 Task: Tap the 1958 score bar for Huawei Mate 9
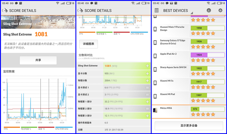pyautogui.click(x=208, y=28)
